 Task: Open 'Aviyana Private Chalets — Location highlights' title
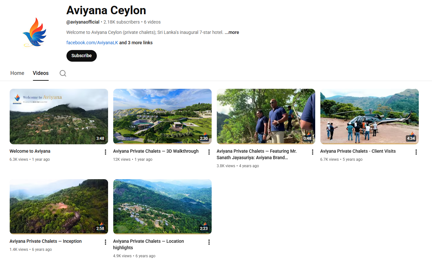(x=148, y=244)
